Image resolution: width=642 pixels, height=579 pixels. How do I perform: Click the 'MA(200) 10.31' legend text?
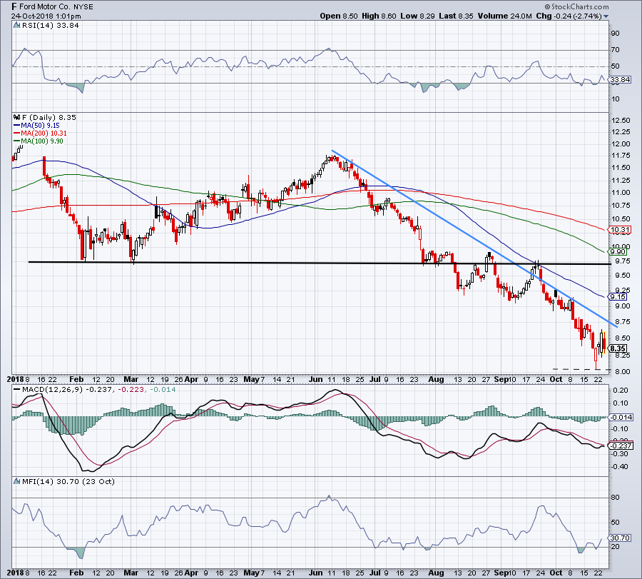coord(44,134)
